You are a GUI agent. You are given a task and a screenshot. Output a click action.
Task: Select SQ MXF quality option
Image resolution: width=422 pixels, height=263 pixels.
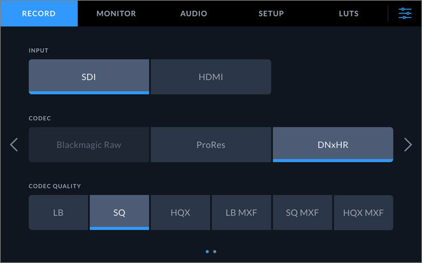[302, 213]
